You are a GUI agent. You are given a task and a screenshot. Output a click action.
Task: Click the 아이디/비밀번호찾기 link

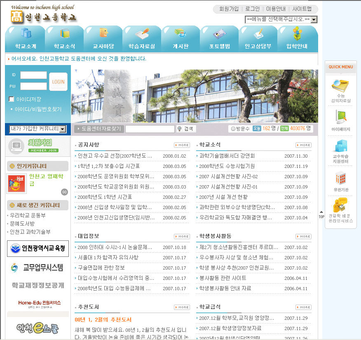tap(38, 109)
